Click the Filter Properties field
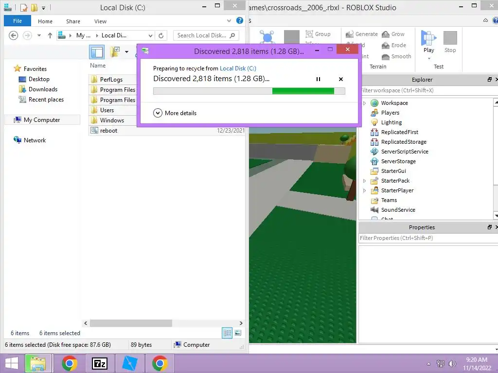The image size is (498, 373). pyautogui.click(x=428, y=238)
